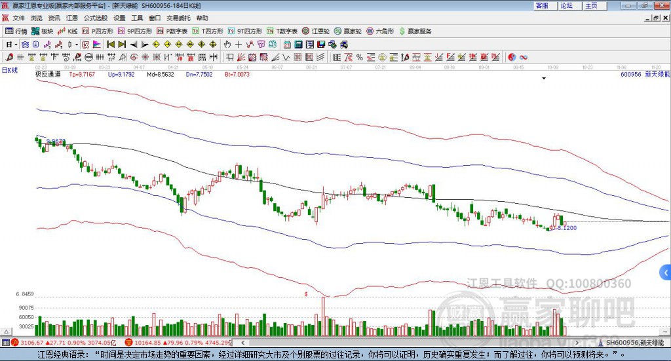The width and height of the screenshot is (671, 361).
Task: Open the P四方形 tool
Action: [x=98, y=31]
